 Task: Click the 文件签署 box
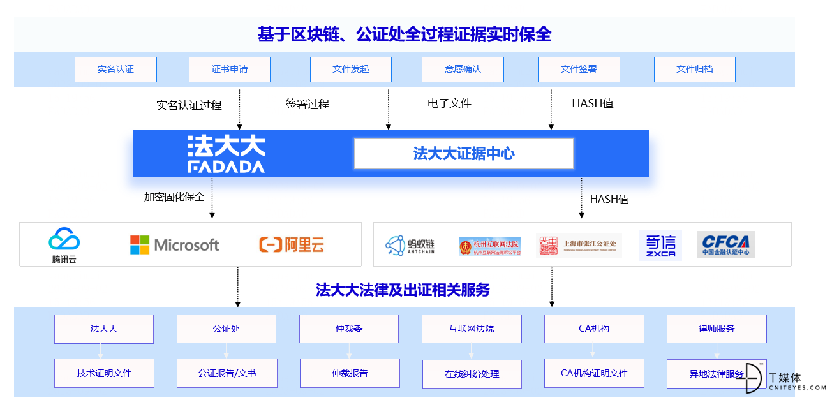tap(579, 70)
